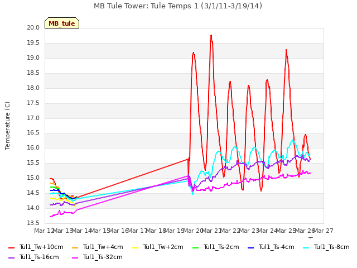Click the 14.0 y-axis tick label
Screen dimensions: 357x268
click(x=33, y=208)
